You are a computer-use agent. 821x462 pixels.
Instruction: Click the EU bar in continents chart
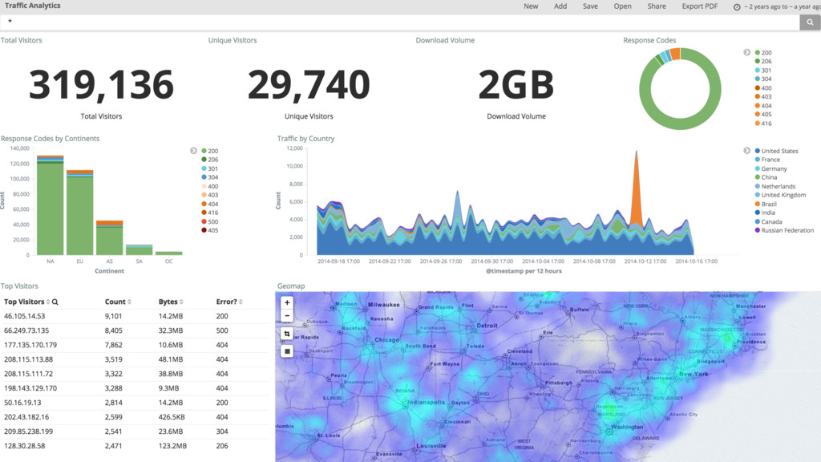click(79, 213)
